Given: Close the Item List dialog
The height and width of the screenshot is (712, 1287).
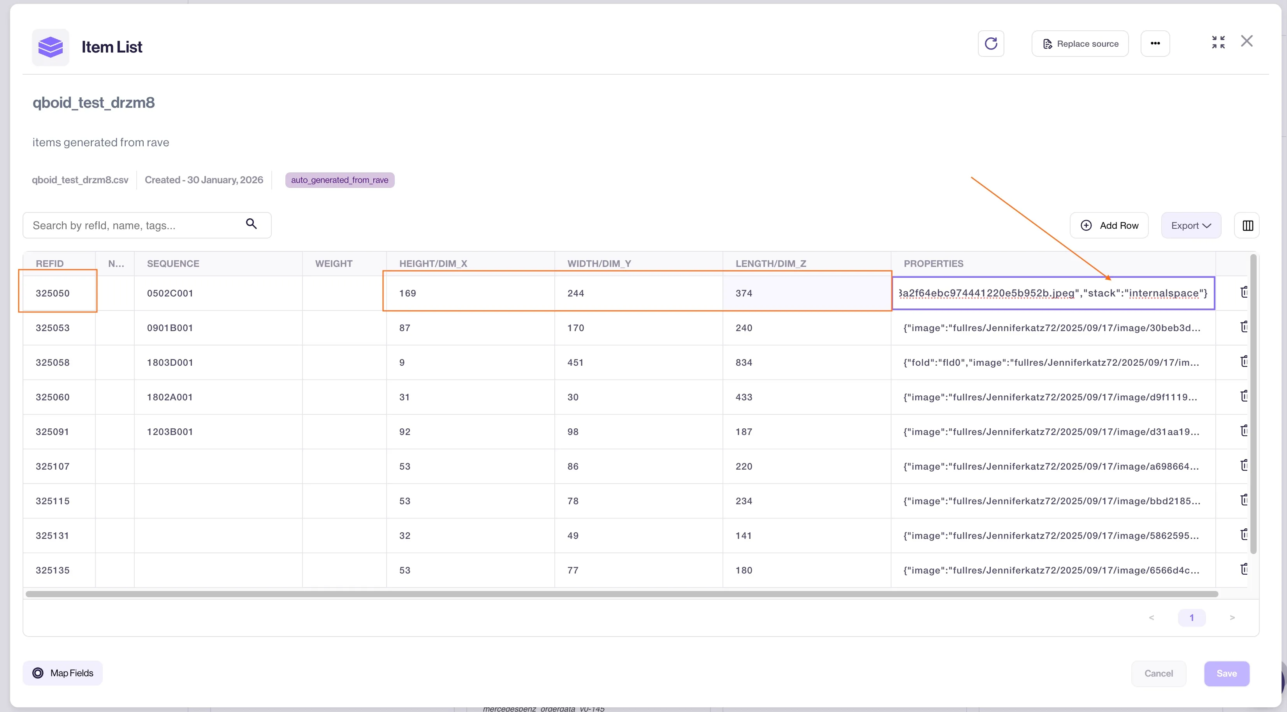Looking at the screenshot, I should tap(1247, 41).
